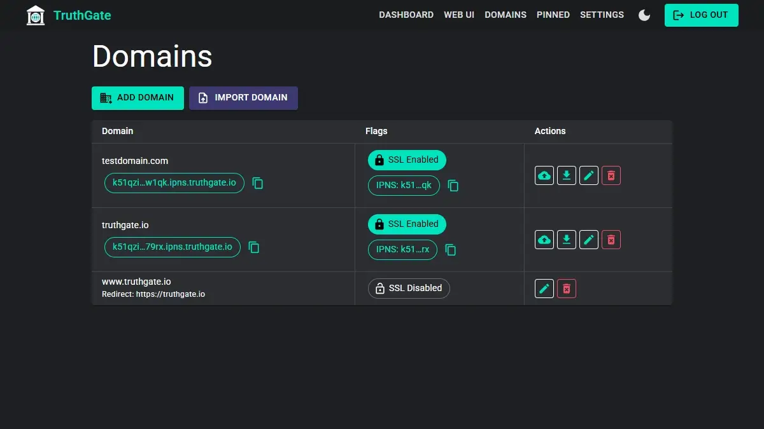Edit testdomain.com with the pencil icon

tap(589, 175)
